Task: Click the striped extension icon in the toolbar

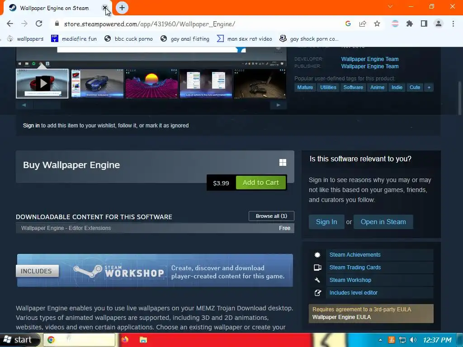Action: coord(395,23)
